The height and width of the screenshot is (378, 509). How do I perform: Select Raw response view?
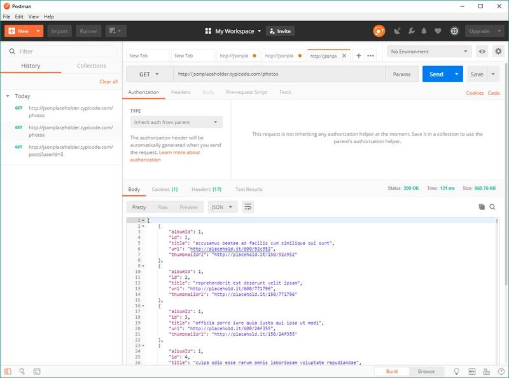point(163,207)
